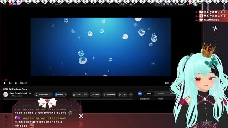Click the blue round extension icon beside Views
Viewport: 228px width, 128px height.
(x=140, y=94)
